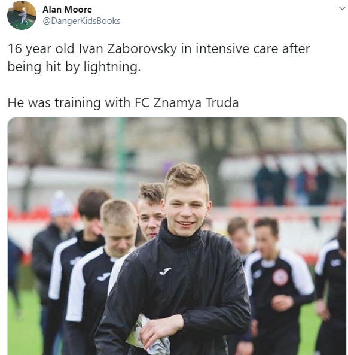The height and width of the screenshot is (355, 348).
Task: Click the Joma logo on the blond boy's shirt
Action: point(103,277)
